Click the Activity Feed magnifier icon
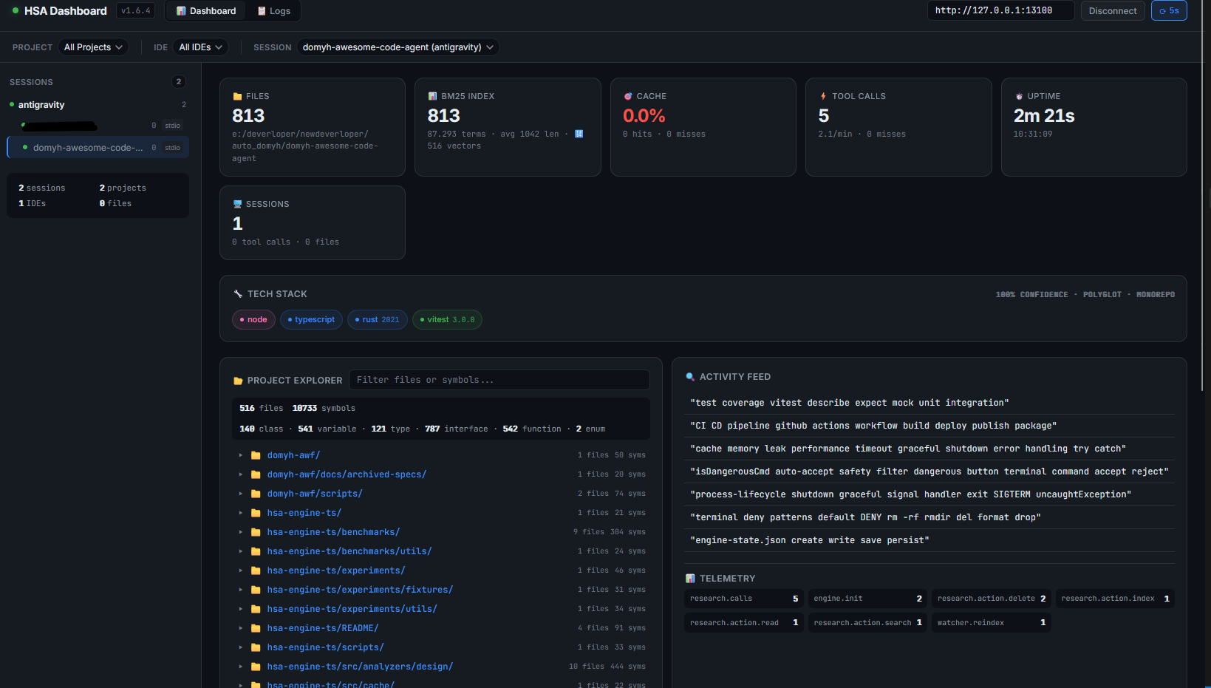This screenshot has height=688, width=1211. click(690, 377)
